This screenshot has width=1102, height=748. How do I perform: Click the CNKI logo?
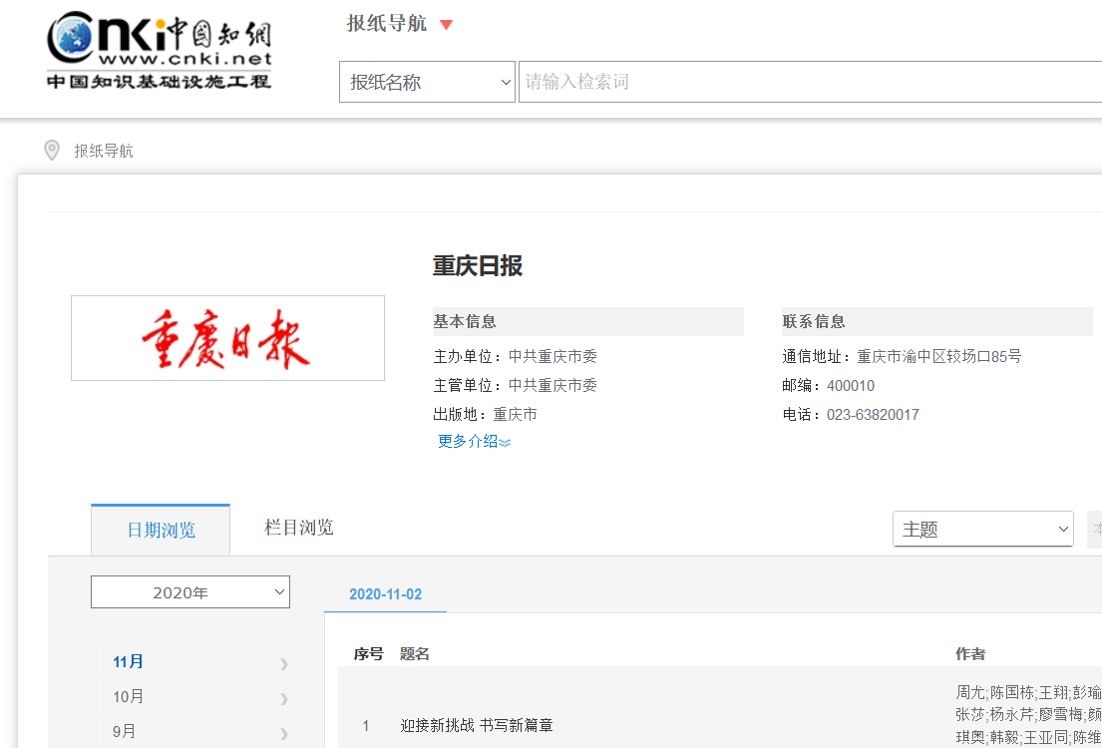point(159,49)
